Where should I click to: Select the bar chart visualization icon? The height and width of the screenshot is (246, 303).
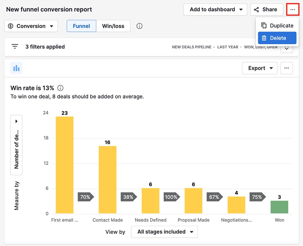[x=16, y=68]
